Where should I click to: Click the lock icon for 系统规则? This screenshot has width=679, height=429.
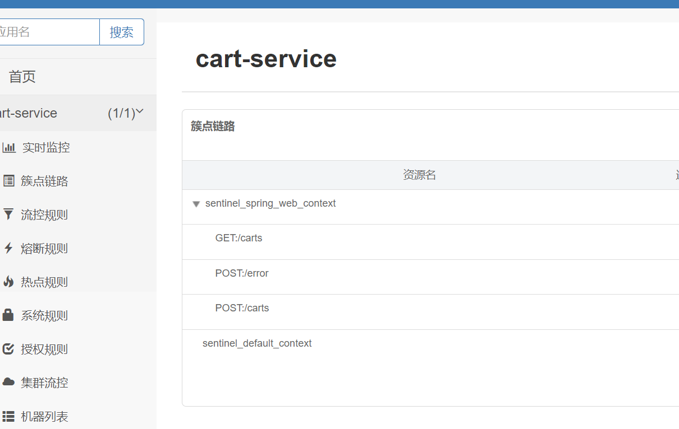[8, 315]
